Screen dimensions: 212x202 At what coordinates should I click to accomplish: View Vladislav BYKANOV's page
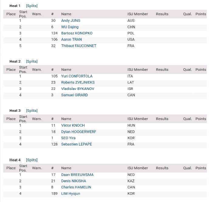click(x=78, y=89)
